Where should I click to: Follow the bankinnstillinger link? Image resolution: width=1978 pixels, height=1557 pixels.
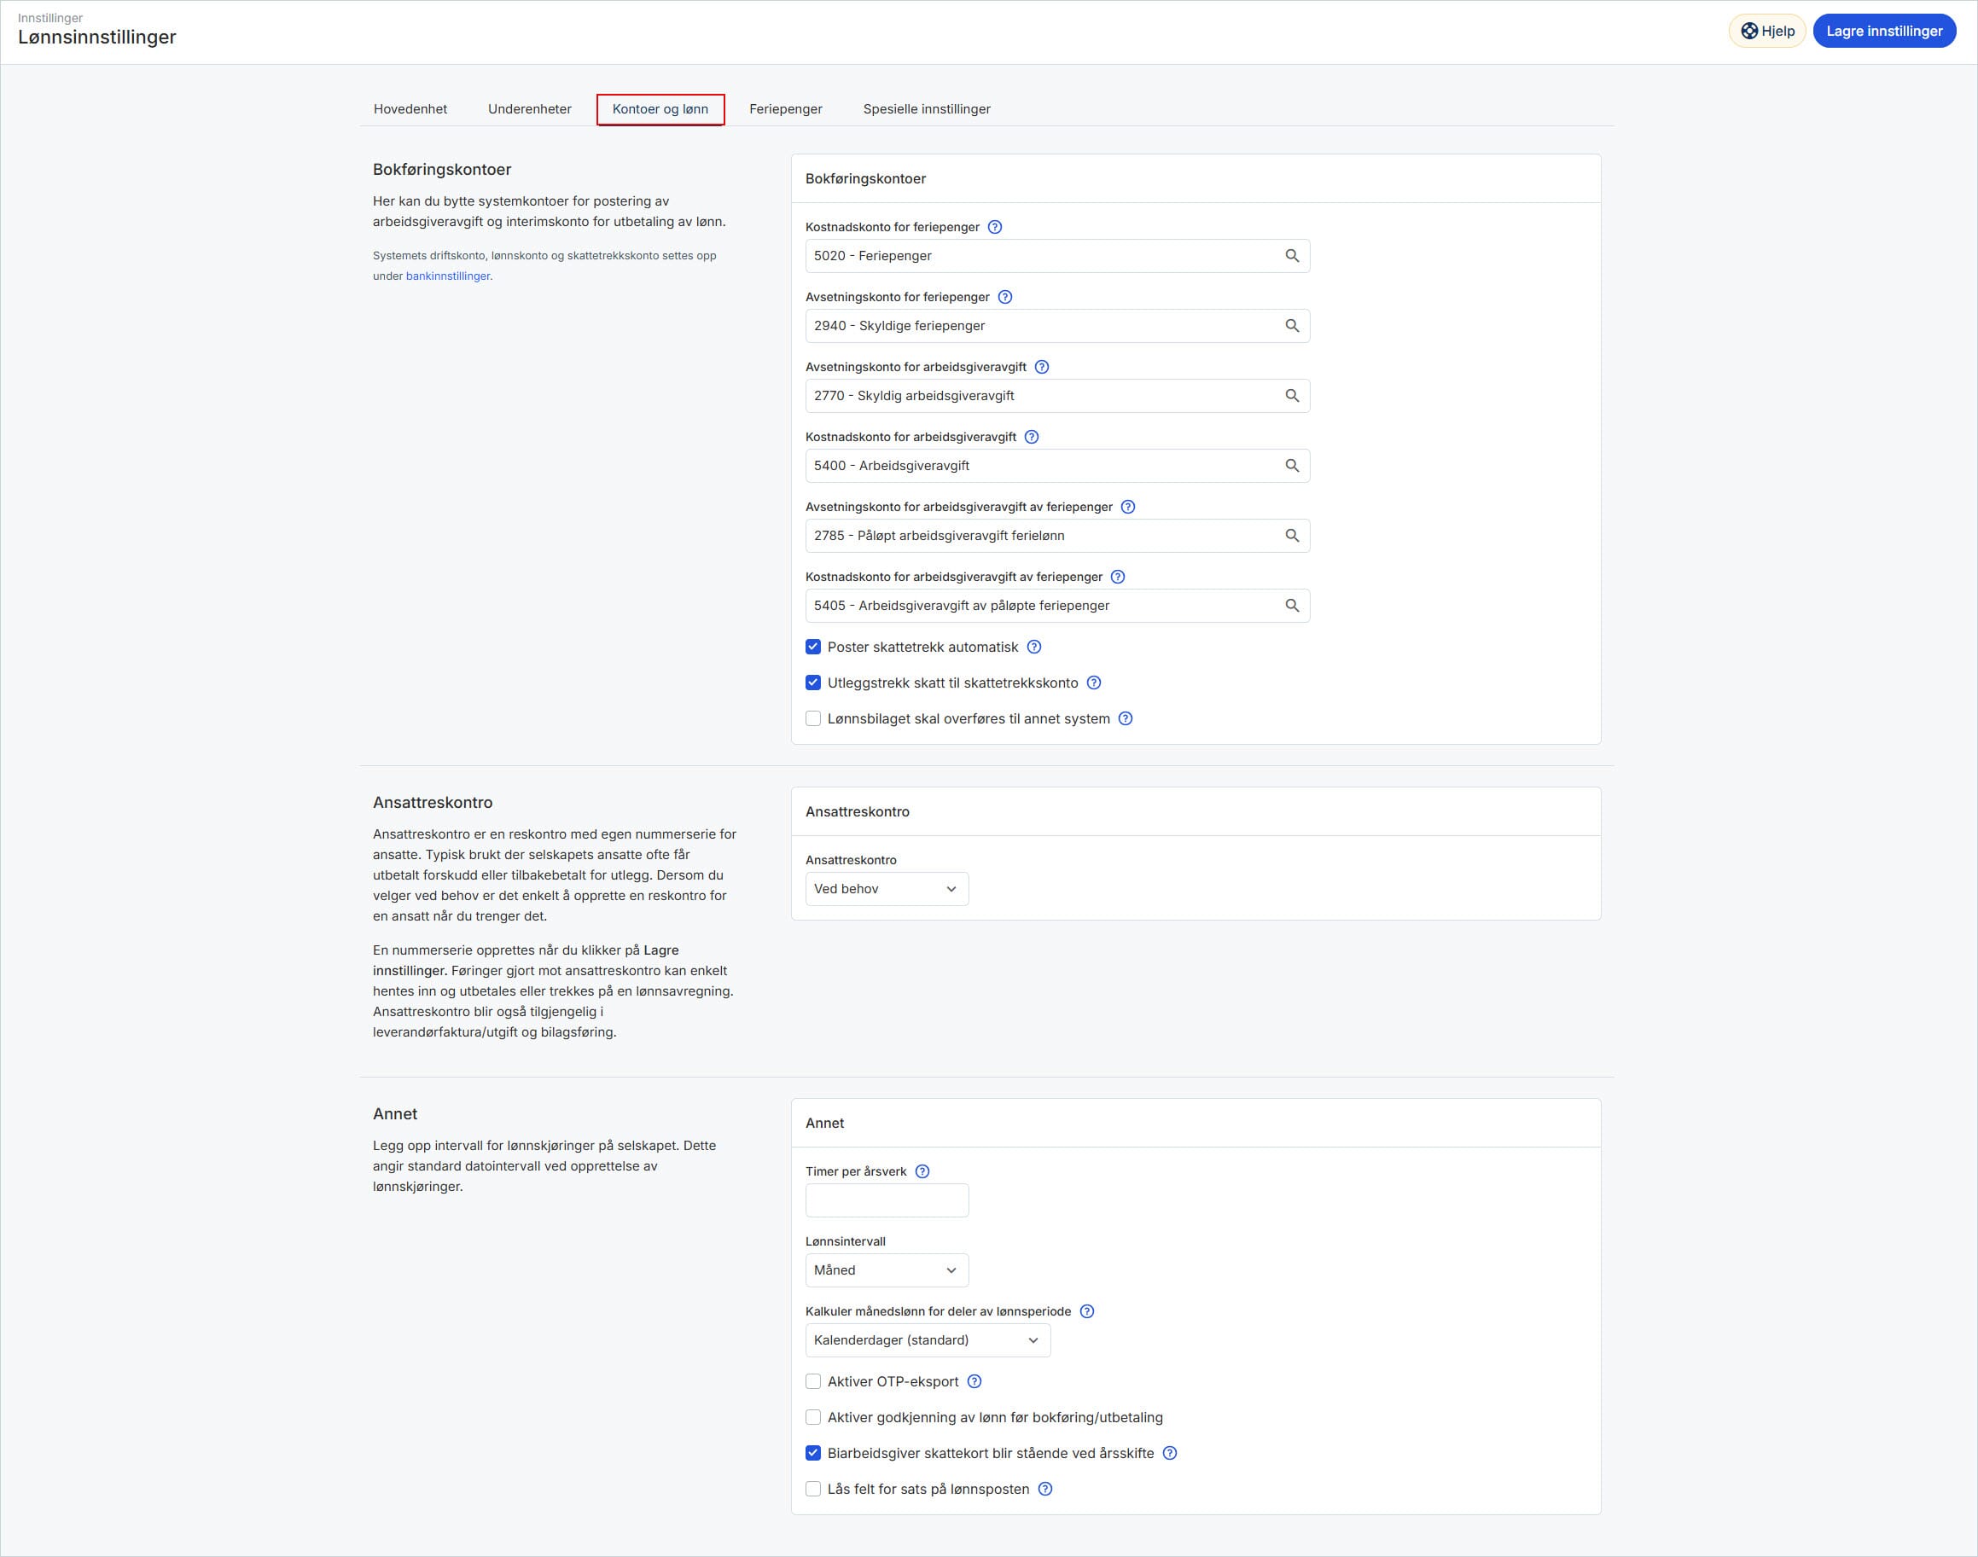[447, 276]
